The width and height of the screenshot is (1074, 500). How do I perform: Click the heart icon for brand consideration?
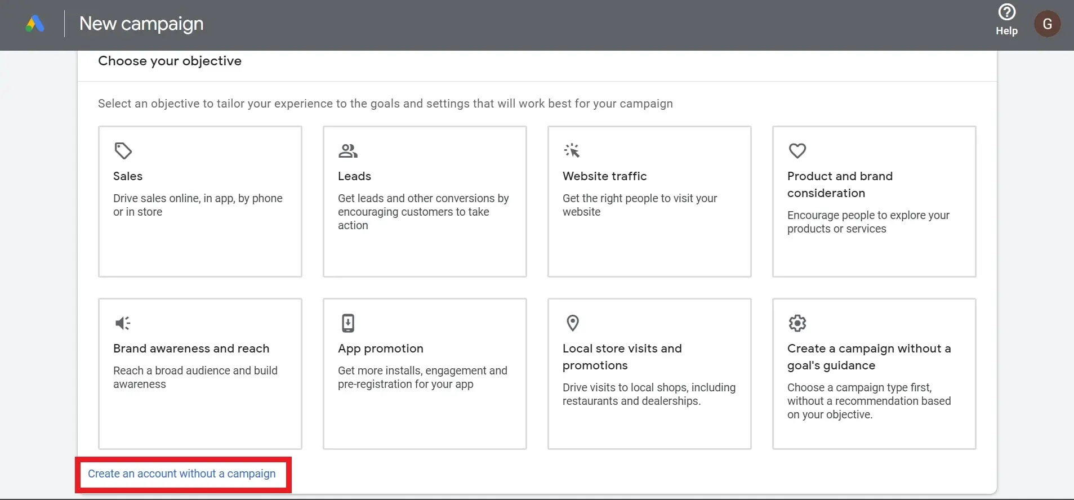[797, 151]
